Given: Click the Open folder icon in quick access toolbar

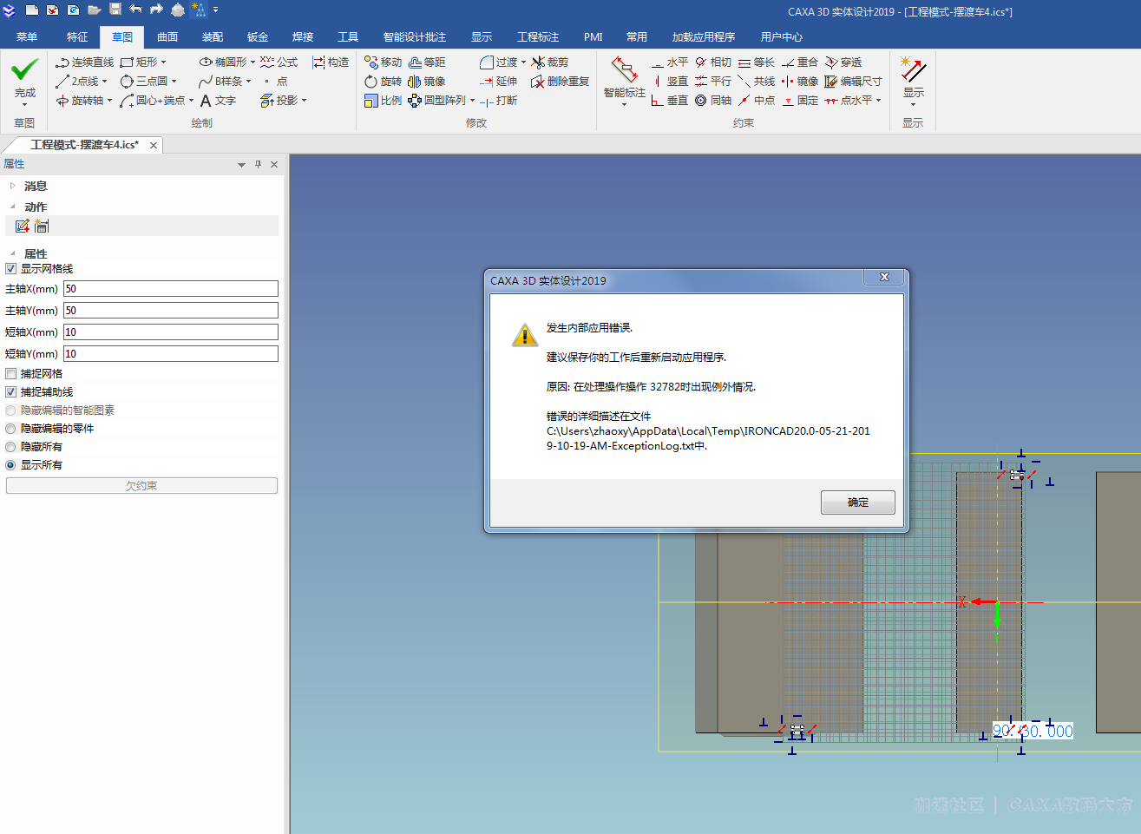Looking at the screenshot, I should coord(95,10).
